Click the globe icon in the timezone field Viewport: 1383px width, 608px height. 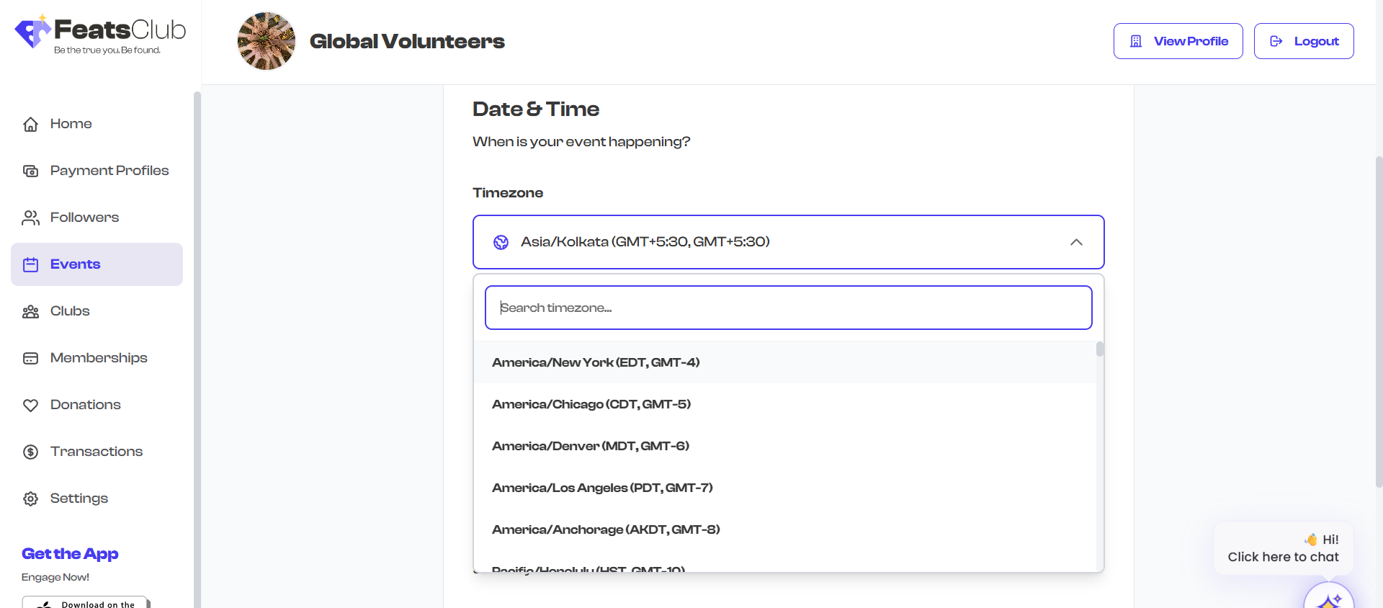pos(501,242)
